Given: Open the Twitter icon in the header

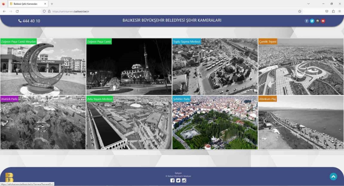Looking at the screenshot, I should pos(312,21).
